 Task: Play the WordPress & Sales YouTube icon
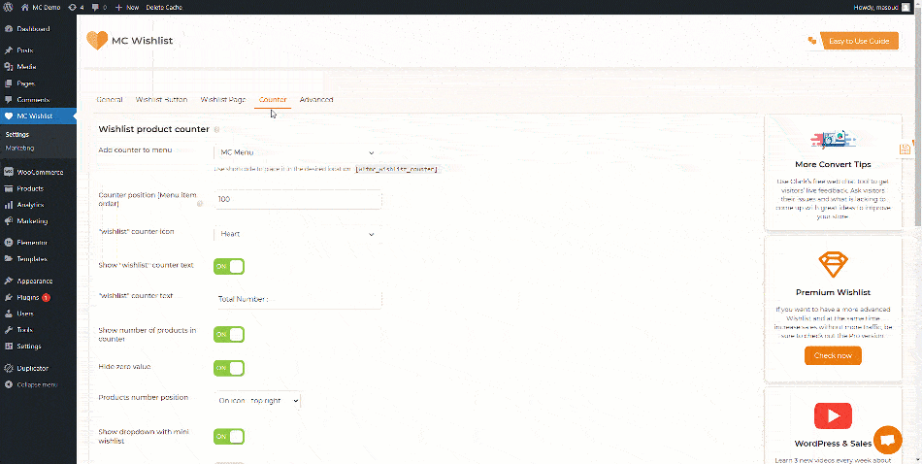click(x=834, y=416)
